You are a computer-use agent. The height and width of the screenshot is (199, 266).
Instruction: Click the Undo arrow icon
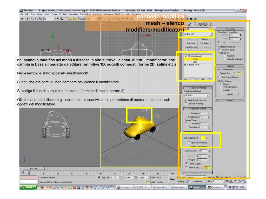[23, 19]
